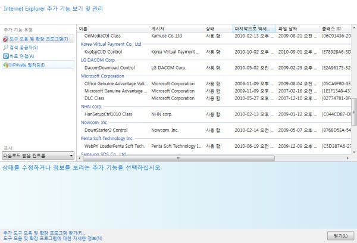Click class ID {C5D387A6 cell
Screen dimensions: 357x243
(x=336, y=146)
